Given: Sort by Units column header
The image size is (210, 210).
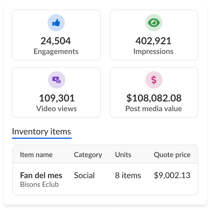Looking at the screenshot, I should click(123, 155).
